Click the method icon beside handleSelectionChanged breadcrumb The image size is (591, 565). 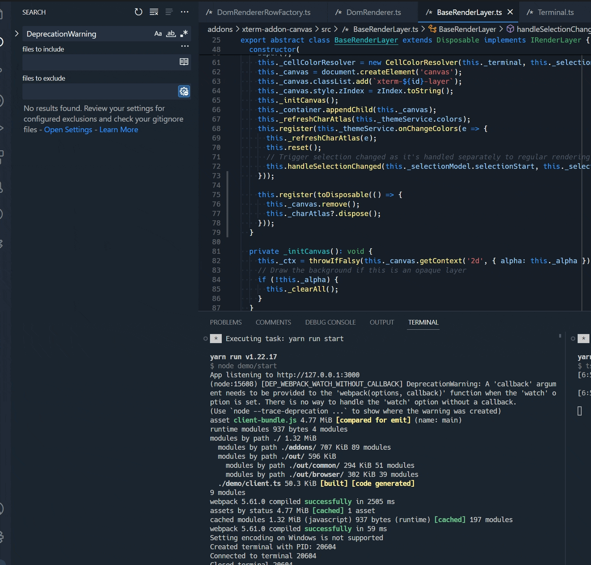tap(510, 29)
